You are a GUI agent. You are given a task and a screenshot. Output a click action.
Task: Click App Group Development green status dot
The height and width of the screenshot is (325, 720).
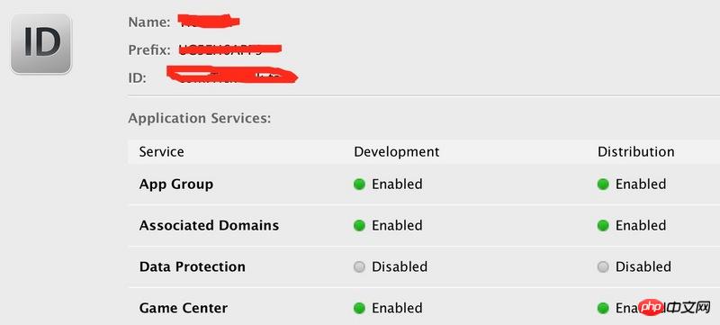[359, 185]
